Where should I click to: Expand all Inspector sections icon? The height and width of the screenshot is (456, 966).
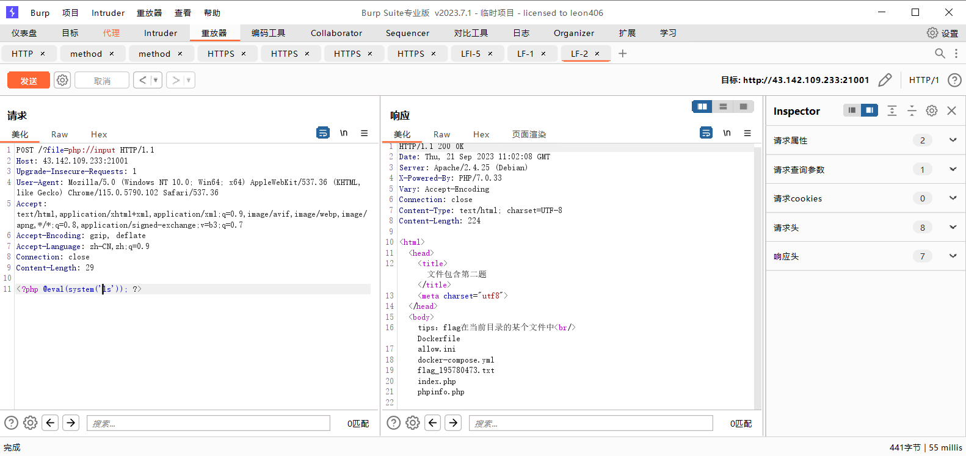[892, 110]
